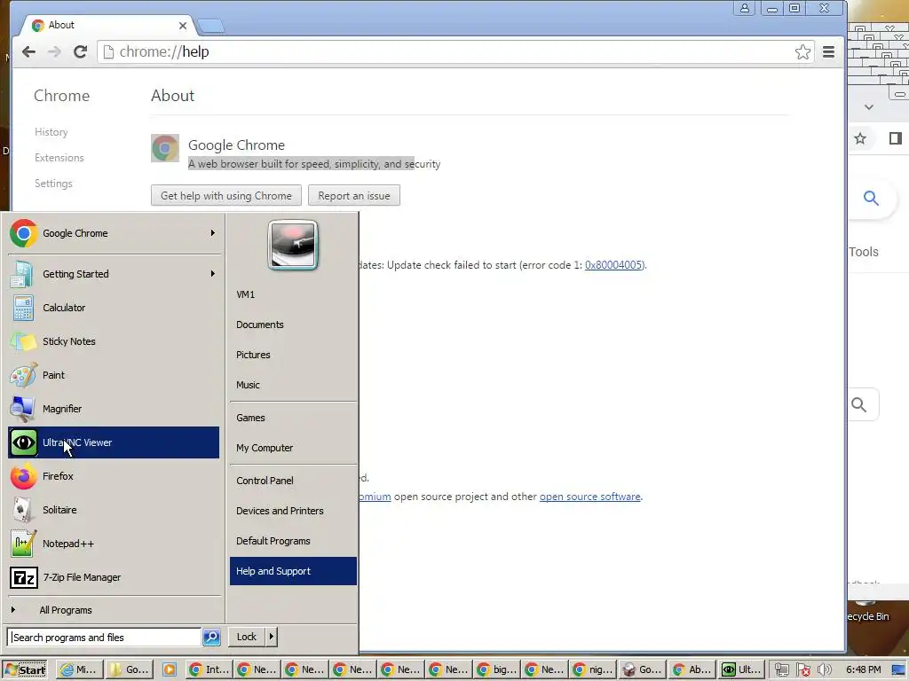The height and width of the screenshot is (681, 909).
Task: Open Games from the Start menu
Action: (293, 419)
